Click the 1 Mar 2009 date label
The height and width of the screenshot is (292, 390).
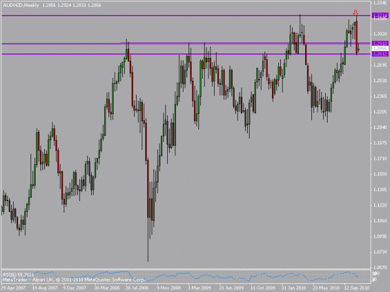tap(200, 288)
